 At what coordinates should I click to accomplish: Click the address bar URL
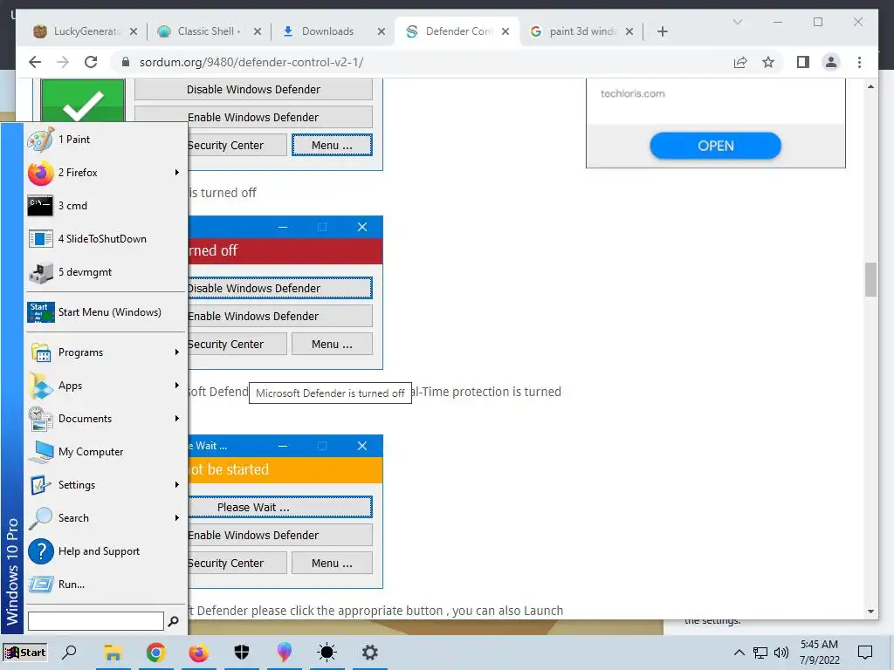[x=251, y=62]
